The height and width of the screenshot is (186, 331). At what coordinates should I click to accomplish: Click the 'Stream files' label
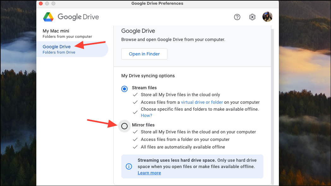coord(144,88)
